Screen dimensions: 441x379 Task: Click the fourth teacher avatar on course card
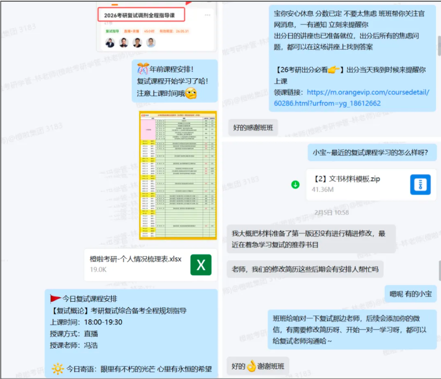(151, 43)
